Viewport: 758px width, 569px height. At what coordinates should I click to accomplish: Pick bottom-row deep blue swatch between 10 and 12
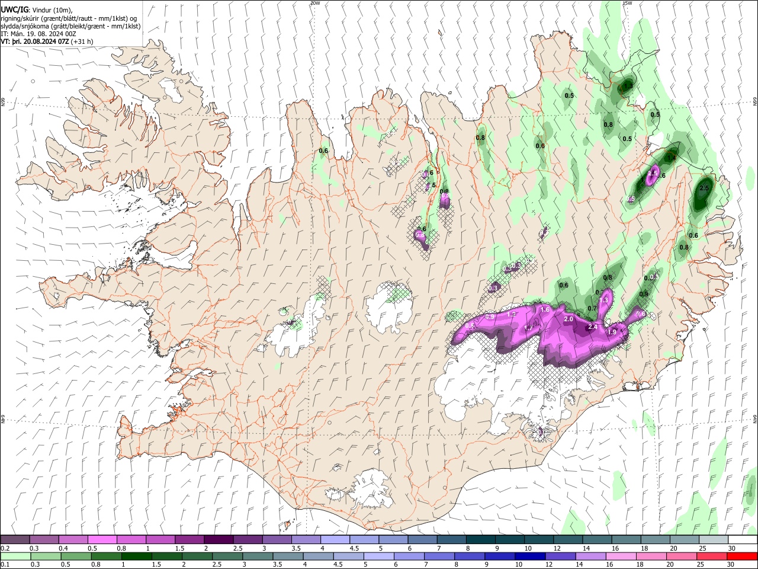(x=530, y=556)
